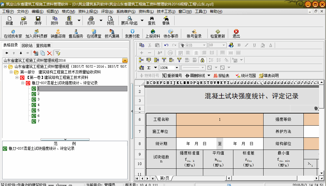This screenshot has width=326, height=186.
Task: Toggle the filter funnel in 表格目录 toolbar
Action: click(57, 53)
